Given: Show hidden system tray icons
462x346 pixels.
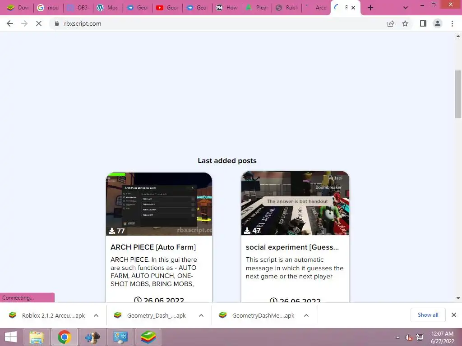Looking at the screenshot, I should (397, 337).
